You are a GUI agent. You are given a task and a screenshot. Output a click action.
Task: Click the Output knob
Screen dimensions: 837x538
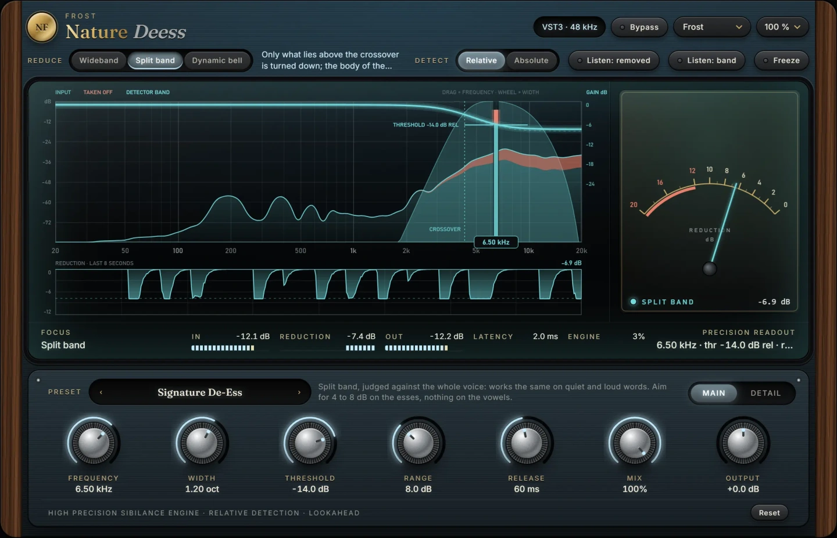pyautogui.click(x=743, y=443)
